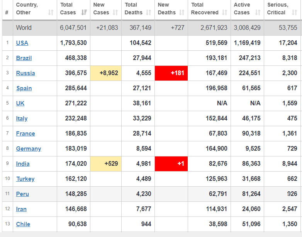Click the Russia link
The height and width of the screenshot is (237, 302).
(25, 73)
